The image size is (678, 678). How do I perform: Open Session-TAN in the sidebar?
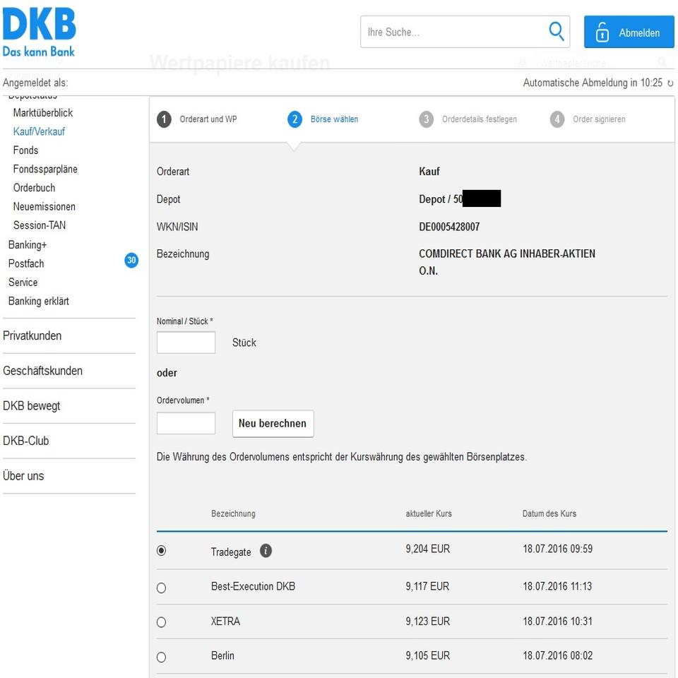point(40,225)
